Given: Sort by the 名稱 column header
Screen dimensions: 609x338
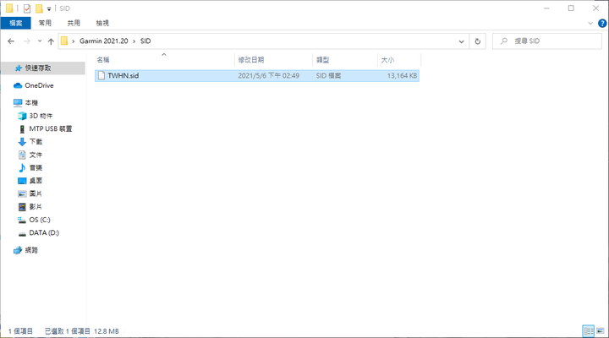Looking at the screenshot, I should (x=165, y=60).
